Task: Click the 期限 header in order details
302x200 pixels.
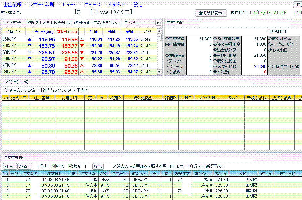Action: 243,174
